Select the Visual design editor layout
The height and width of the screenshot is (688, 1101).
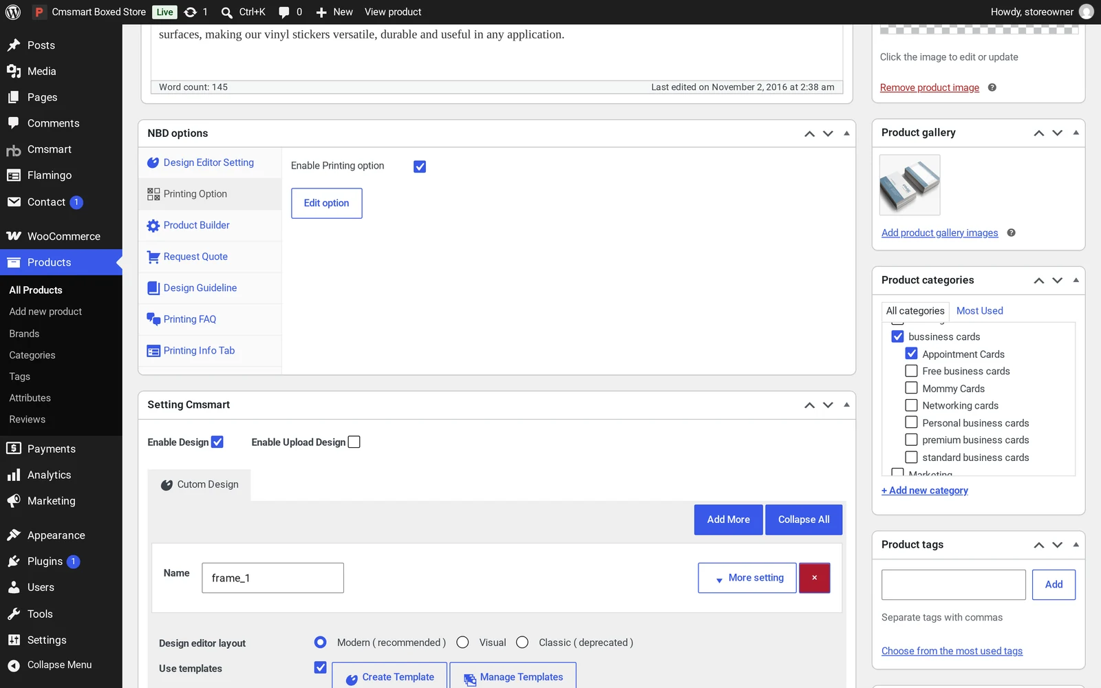coord(462,642)
